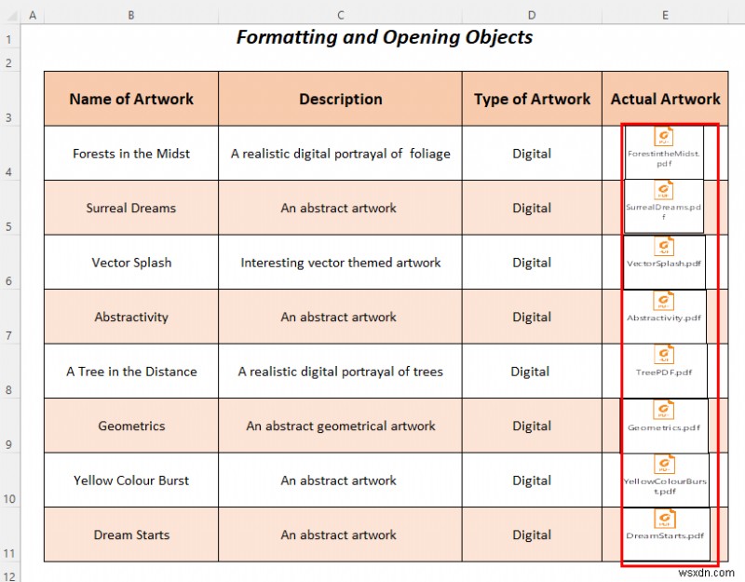Select 'Digital' in Forests in the Midst row
The height and width of the screenshot is (582, 745).
[x=532, y=153]
